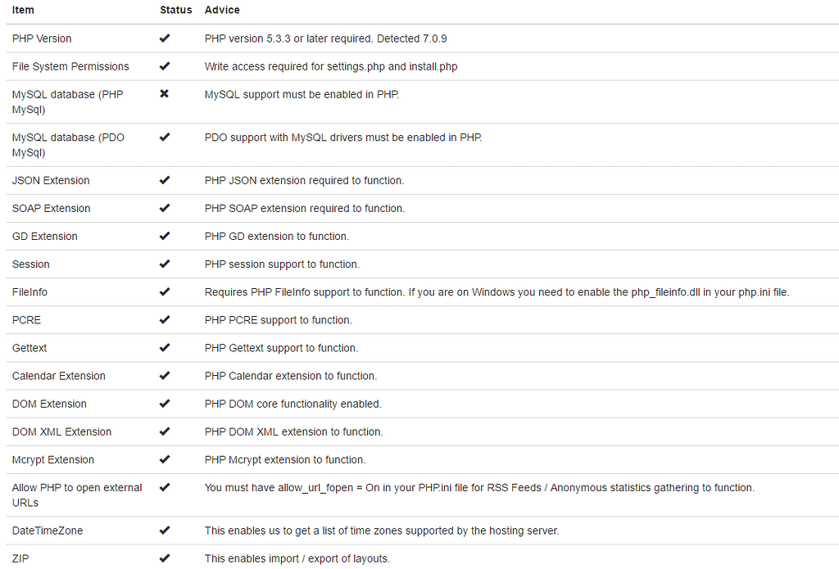Click the ZIP row checkmark icon
The image size is (839, 569).
164,558
